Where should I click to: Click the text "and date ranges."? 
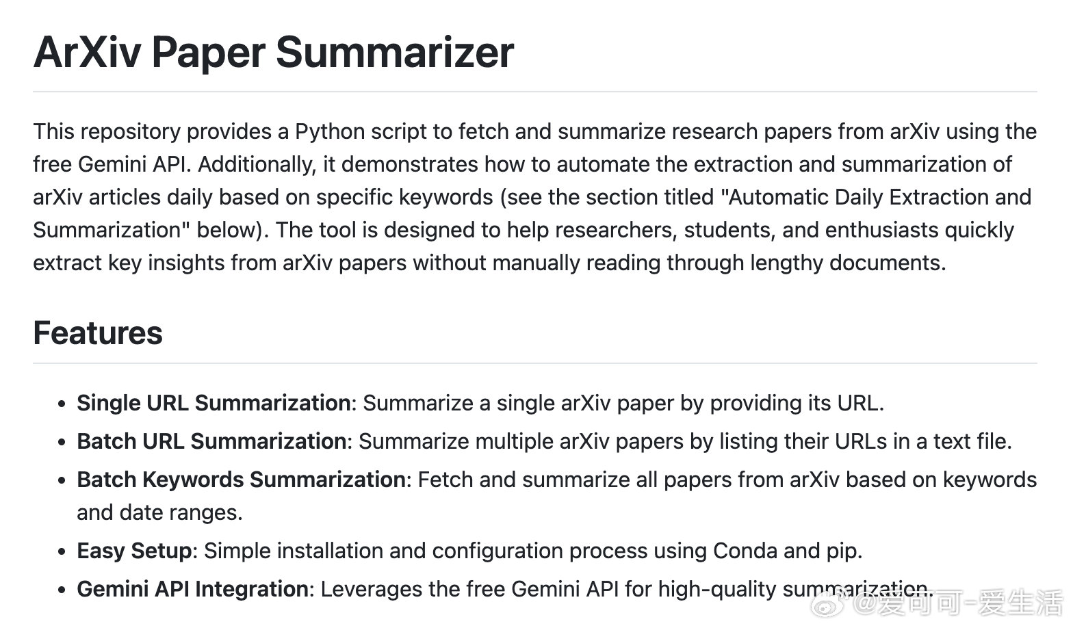click(x=159, y=512)
